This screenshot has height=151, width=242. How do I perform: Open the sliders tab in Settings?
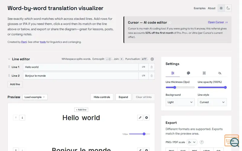[173, 73]
